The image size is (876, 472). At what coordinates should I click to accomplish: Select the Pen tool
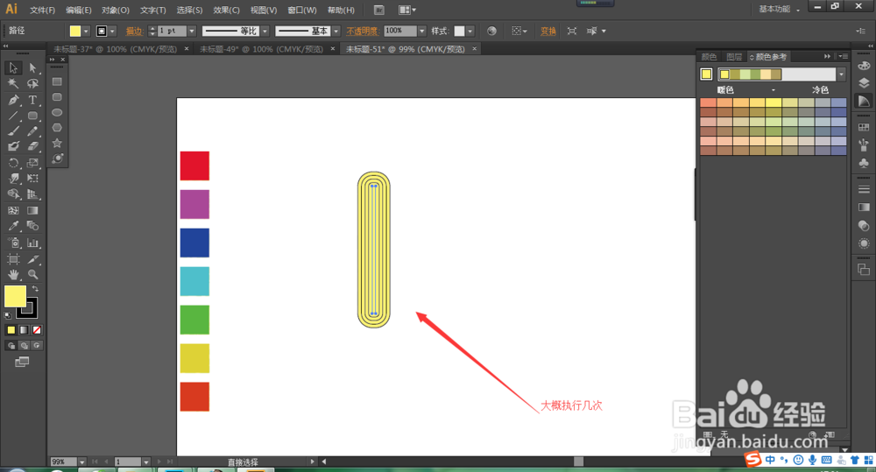13,100
